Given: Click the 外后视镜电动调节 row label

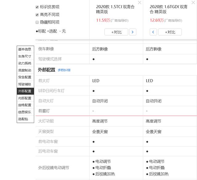Looking at the screenshot, I should coord(54,168).
